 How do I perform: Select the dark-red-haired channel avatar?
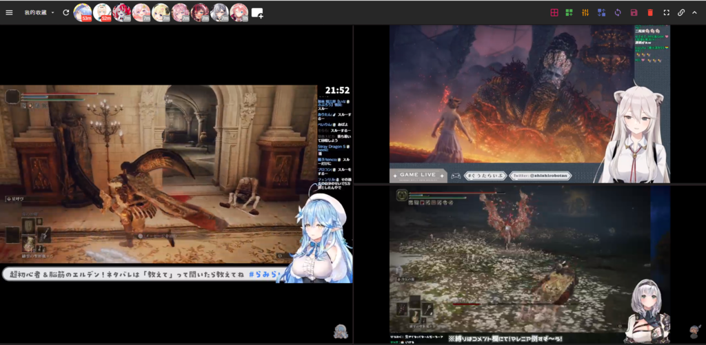coord(200,12)
